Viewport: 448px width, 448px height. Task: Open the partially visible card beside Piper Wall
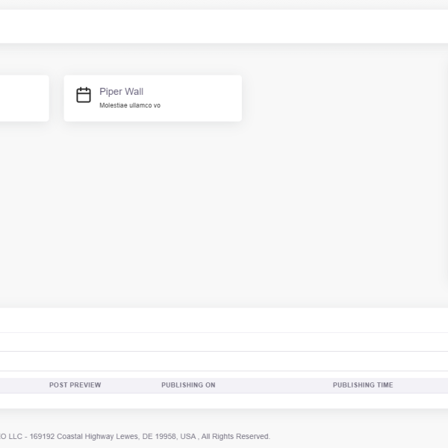(22, 98)
